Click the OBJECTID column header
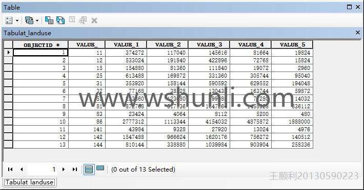 (x=41, y=45)
